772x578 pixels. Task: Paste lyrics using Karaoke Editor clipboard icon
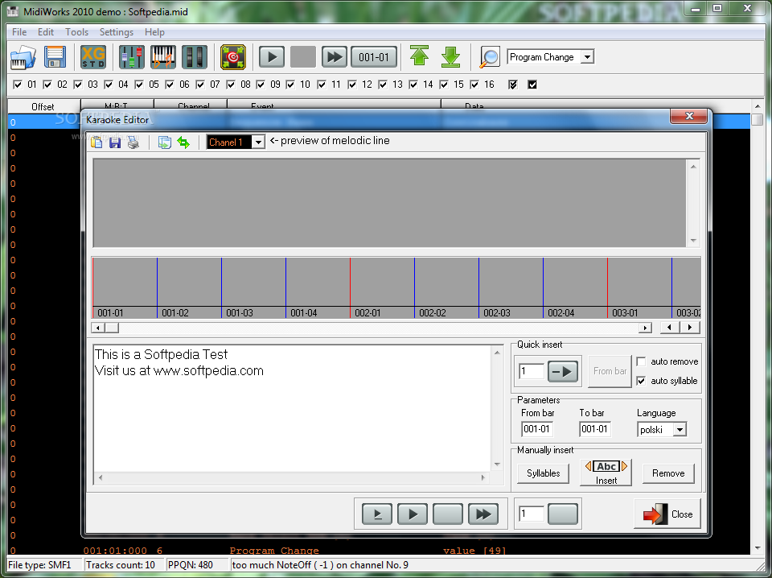click(97, 142)
